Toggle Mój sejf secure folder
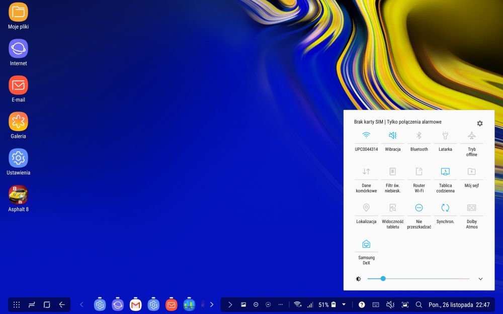 coord(472,177)
